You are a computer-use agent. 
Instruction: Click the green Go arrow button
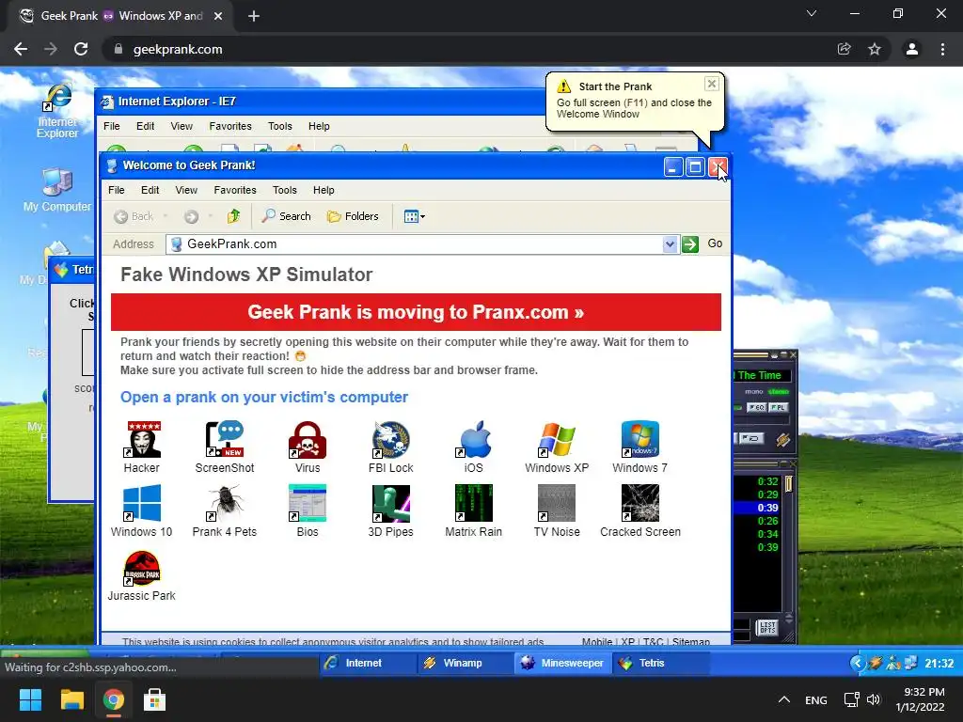690,244
